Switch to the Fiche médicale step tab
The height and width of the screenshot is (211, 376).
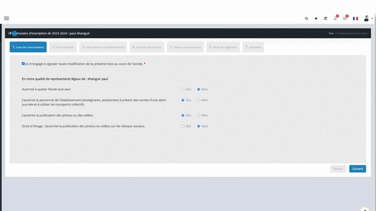(x=63, y=47)
